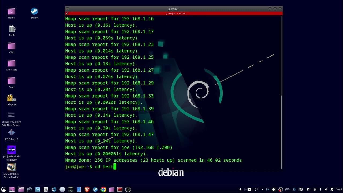Open the Trash desktop icon

(12, 31)
